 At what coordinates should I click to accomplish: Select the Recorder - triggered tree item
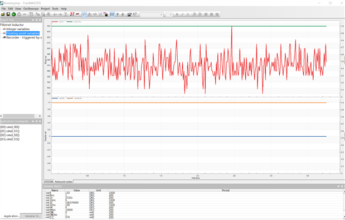point(24,37)
